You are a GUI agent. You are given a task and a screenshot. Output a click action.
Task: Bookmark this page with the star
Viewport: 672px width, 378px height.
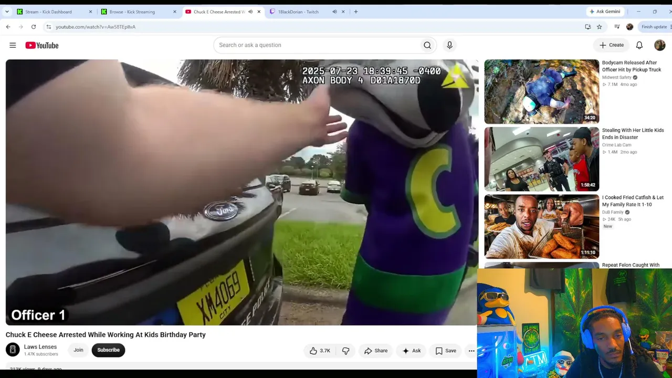pos(599,27)
